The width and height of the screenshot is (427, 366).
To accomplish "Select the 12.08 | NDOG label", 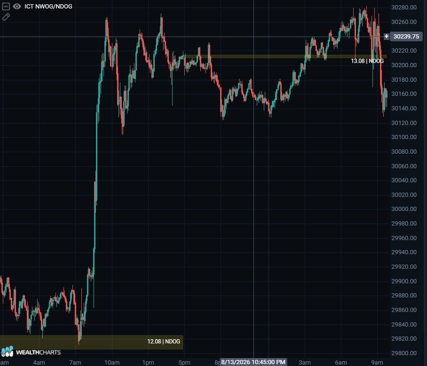I will pyautogui.click(x=164, y=342).
